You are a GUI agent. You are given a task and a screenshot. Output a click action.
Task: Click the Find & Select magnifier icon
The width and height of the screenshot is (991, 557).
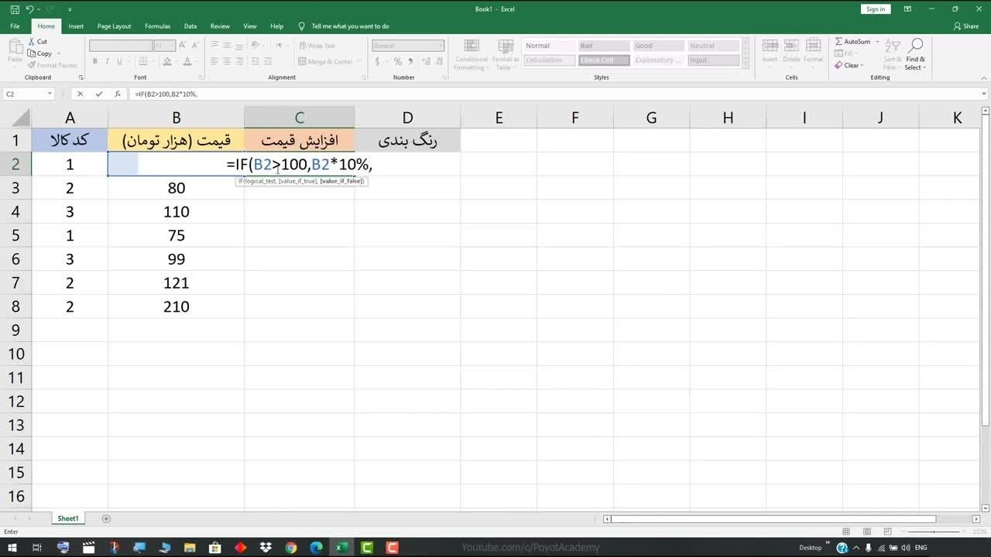(x=916, y=46)
